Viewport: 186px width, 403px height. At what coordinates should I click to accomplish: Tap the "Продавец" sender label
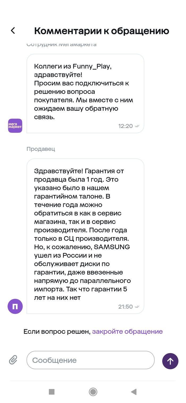pyautogui.click(x=41, y=149)
